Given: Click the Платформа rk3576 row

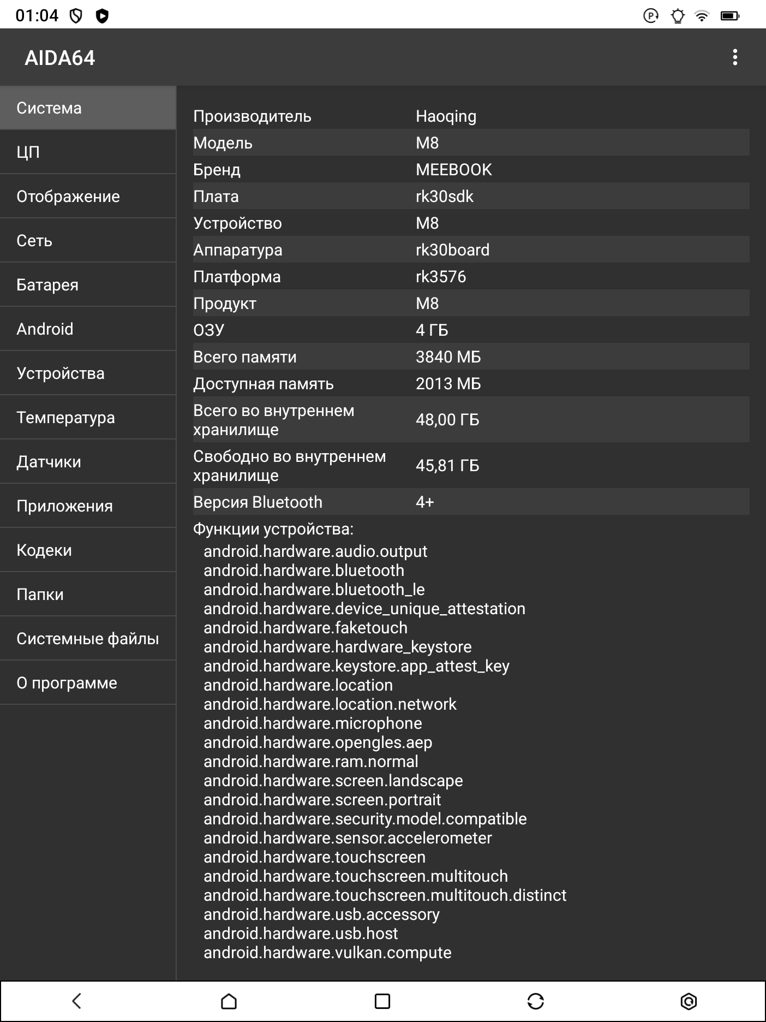Looking at the screenshot, I should 470,277.
